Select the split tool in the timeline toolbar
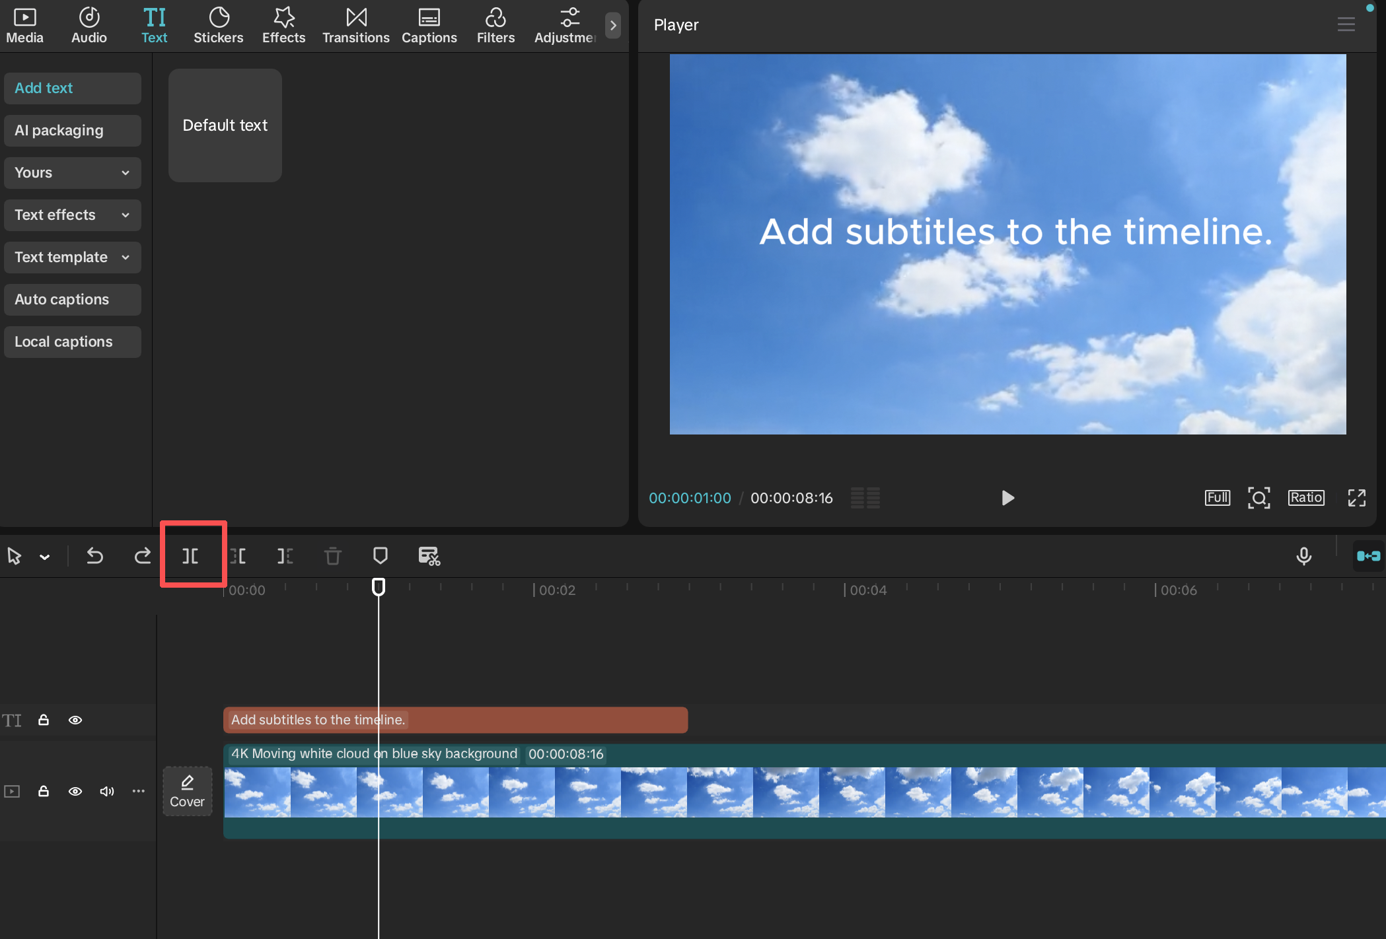 (192, 555)
